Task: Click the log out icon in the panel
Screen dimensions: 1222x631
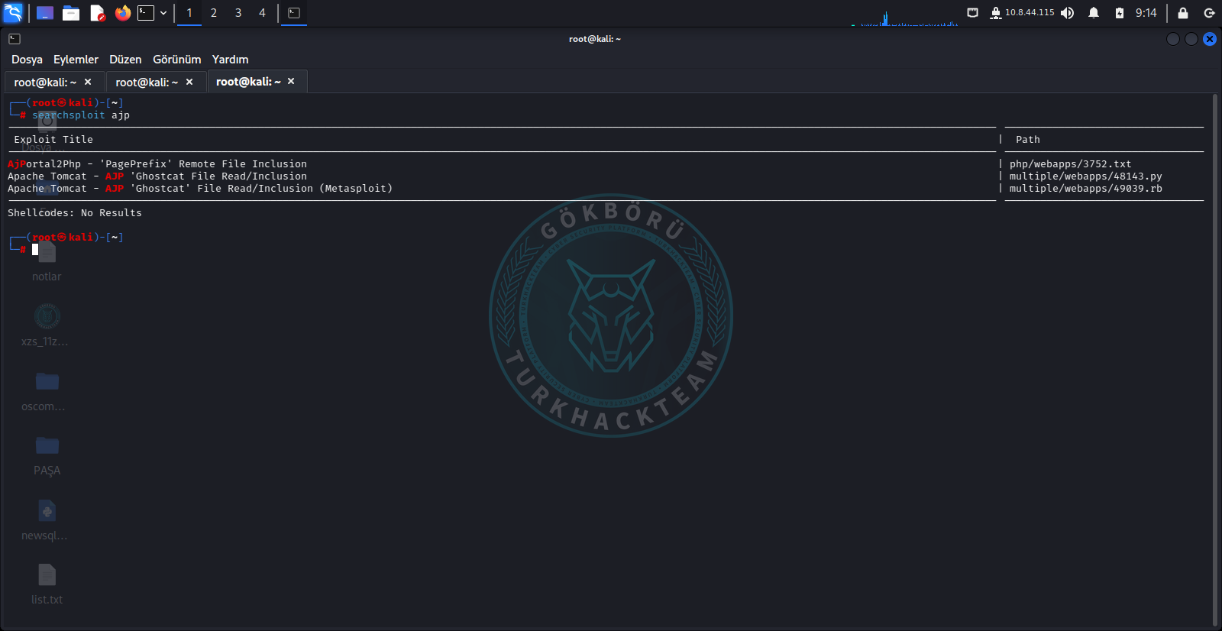Action: (x=1209, y=13)
